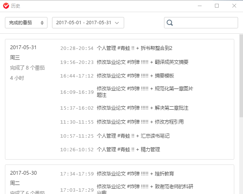Click the vertical scrollbar thumb
The height and width of the screenshot is (194, 243).
241,76
